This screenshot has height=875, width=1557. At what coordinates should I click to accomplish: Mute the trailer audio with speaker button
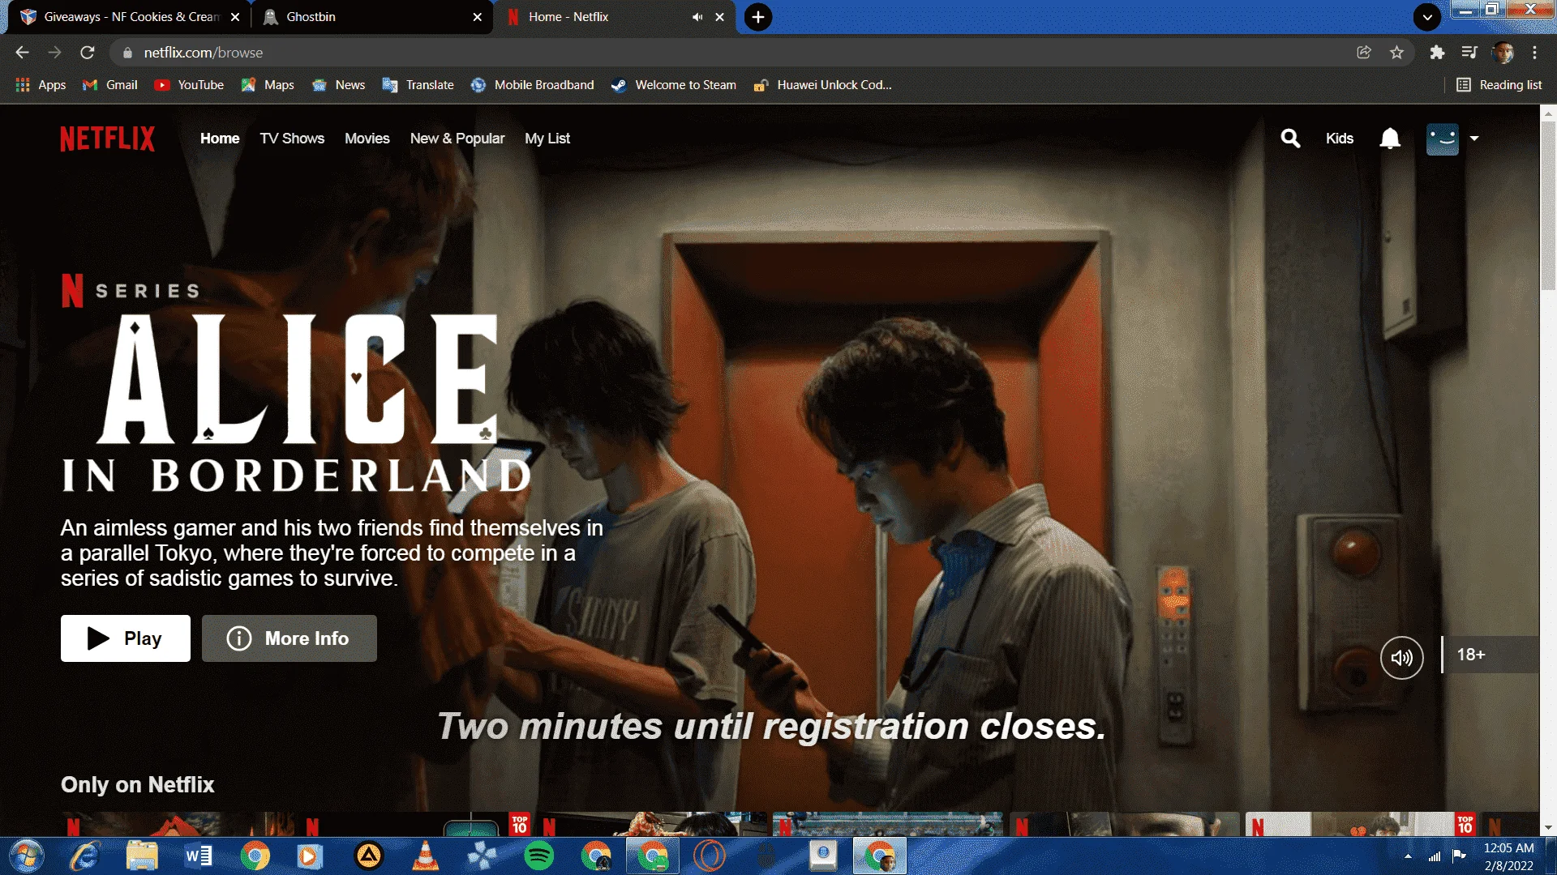tap(1401, 657)
